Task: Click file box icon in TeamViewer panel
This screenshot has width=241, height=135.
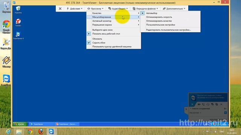Action: tap(217, 104)
